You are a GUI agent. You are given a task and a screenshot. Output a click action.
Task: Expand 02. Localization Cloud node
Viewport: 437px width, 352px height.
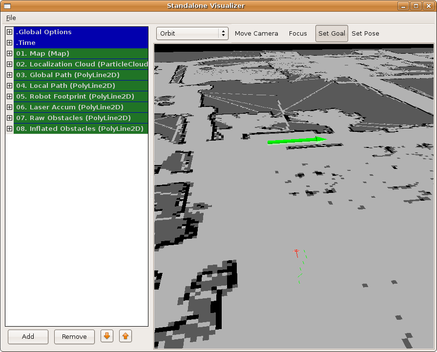pyautogui.click(x=9, y=64)
